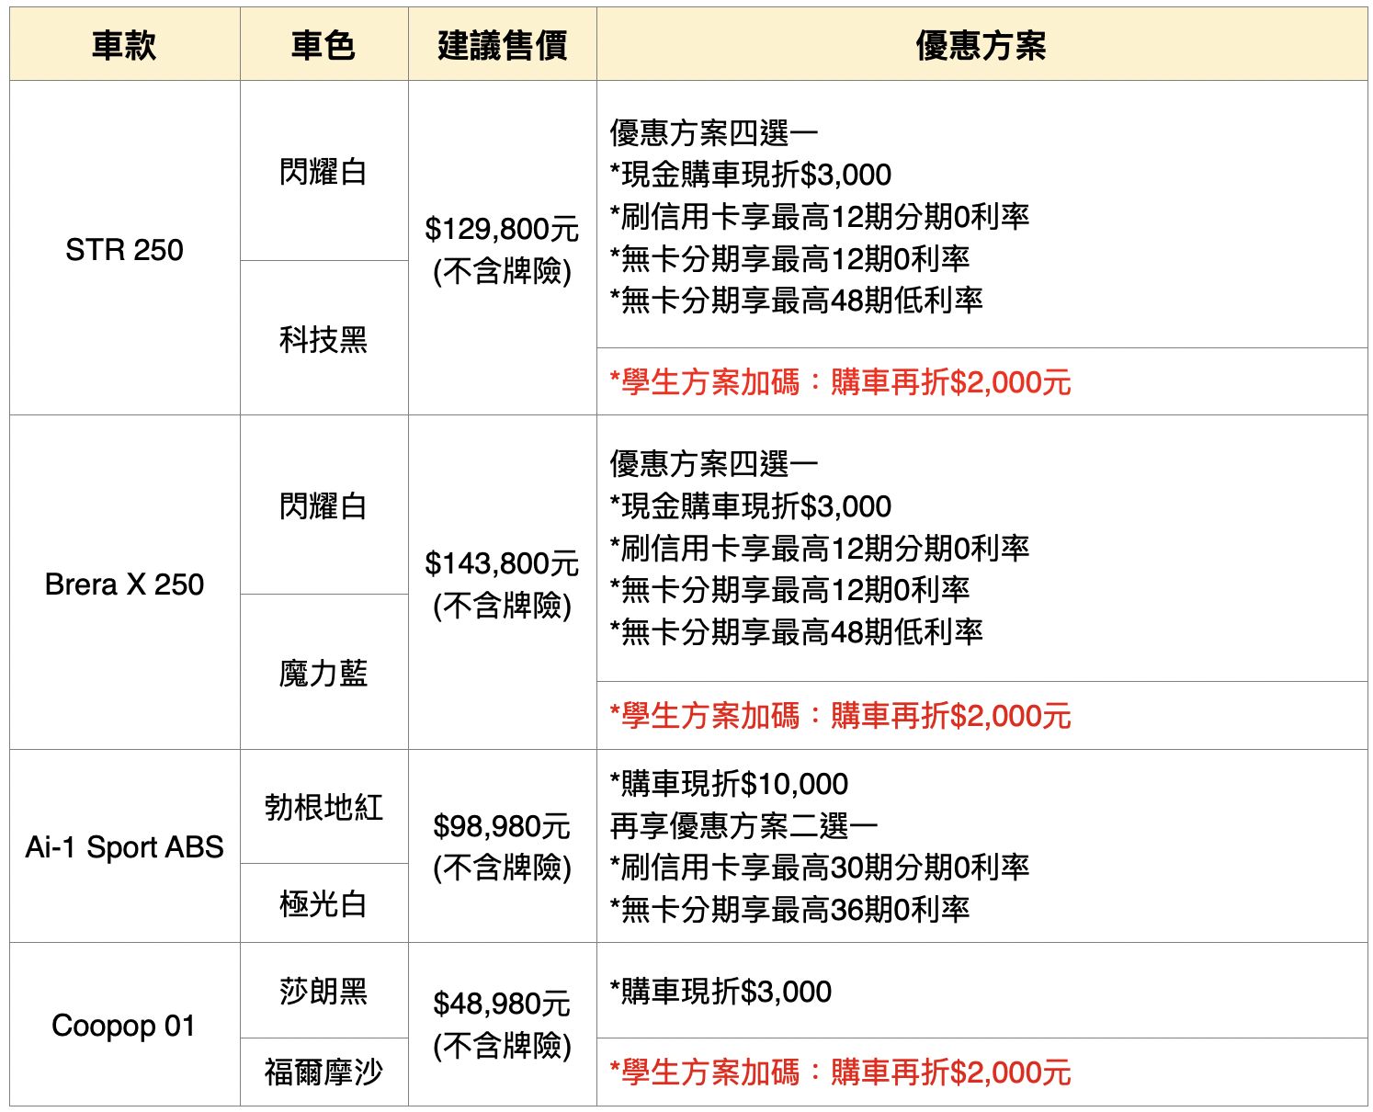This screenshot has height=1112, width=1373.
Task: Select the $129,800元 price
Action: click(502, 229)
